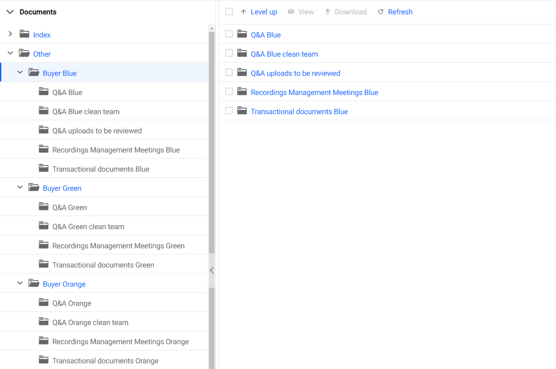
Task: Check the box for Q&A Blue clean team
Action: [x=229, y=53]
